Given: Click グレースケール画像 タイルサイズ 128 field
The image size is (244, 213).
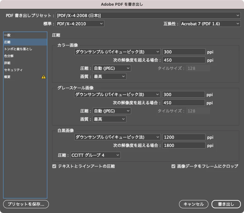Looking at the screenshot, I should pyautogui.click(x=198, y=111).
